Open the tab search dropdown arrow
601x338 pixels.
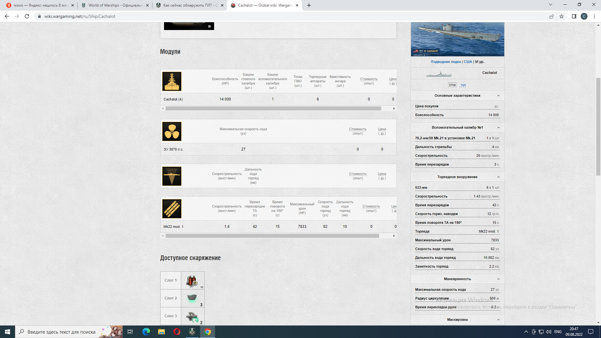[551, 5]
